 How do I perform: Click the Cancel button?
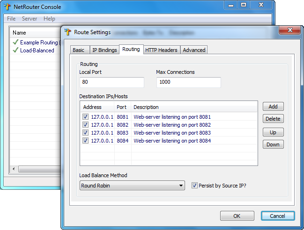[278, 216]
